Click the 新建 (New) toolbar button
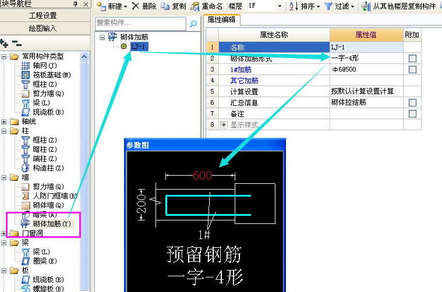The height and width of the screenshot is (292, 442). (112, 6)
